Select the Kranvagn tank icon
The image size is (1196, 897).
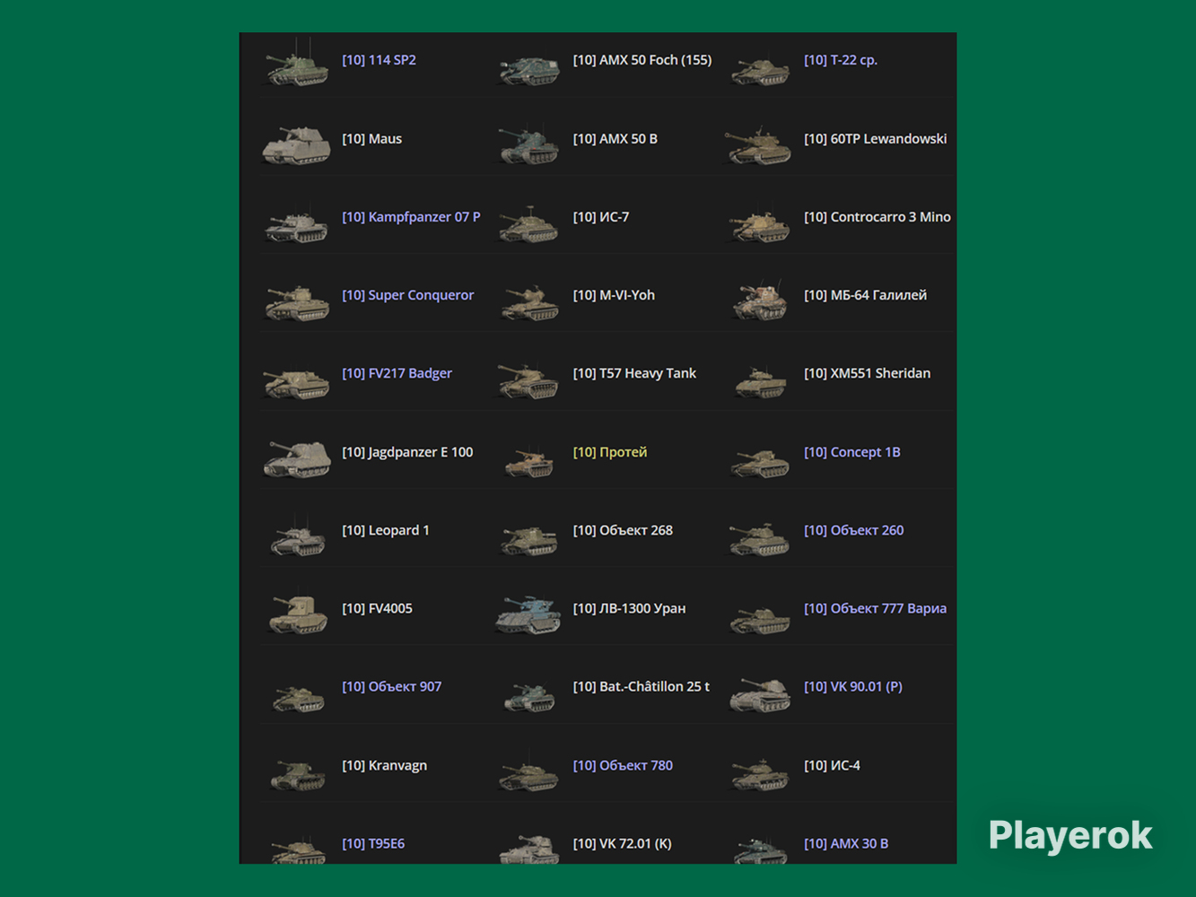tap(297, 772)
